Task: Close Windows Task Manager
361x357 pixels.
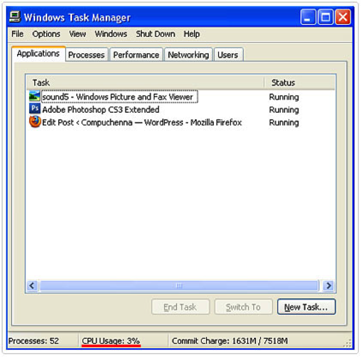Action: [x=343, y=17]
